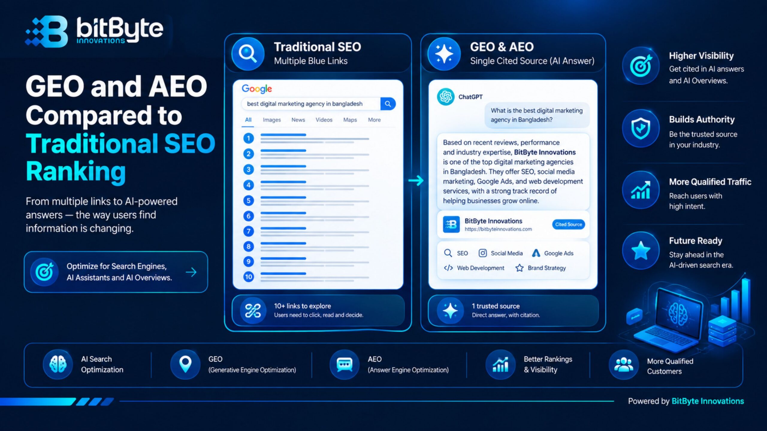The height and width of the screenshot is (431, 767).
Task: Click the Web Development code icon
Action: 448,268
